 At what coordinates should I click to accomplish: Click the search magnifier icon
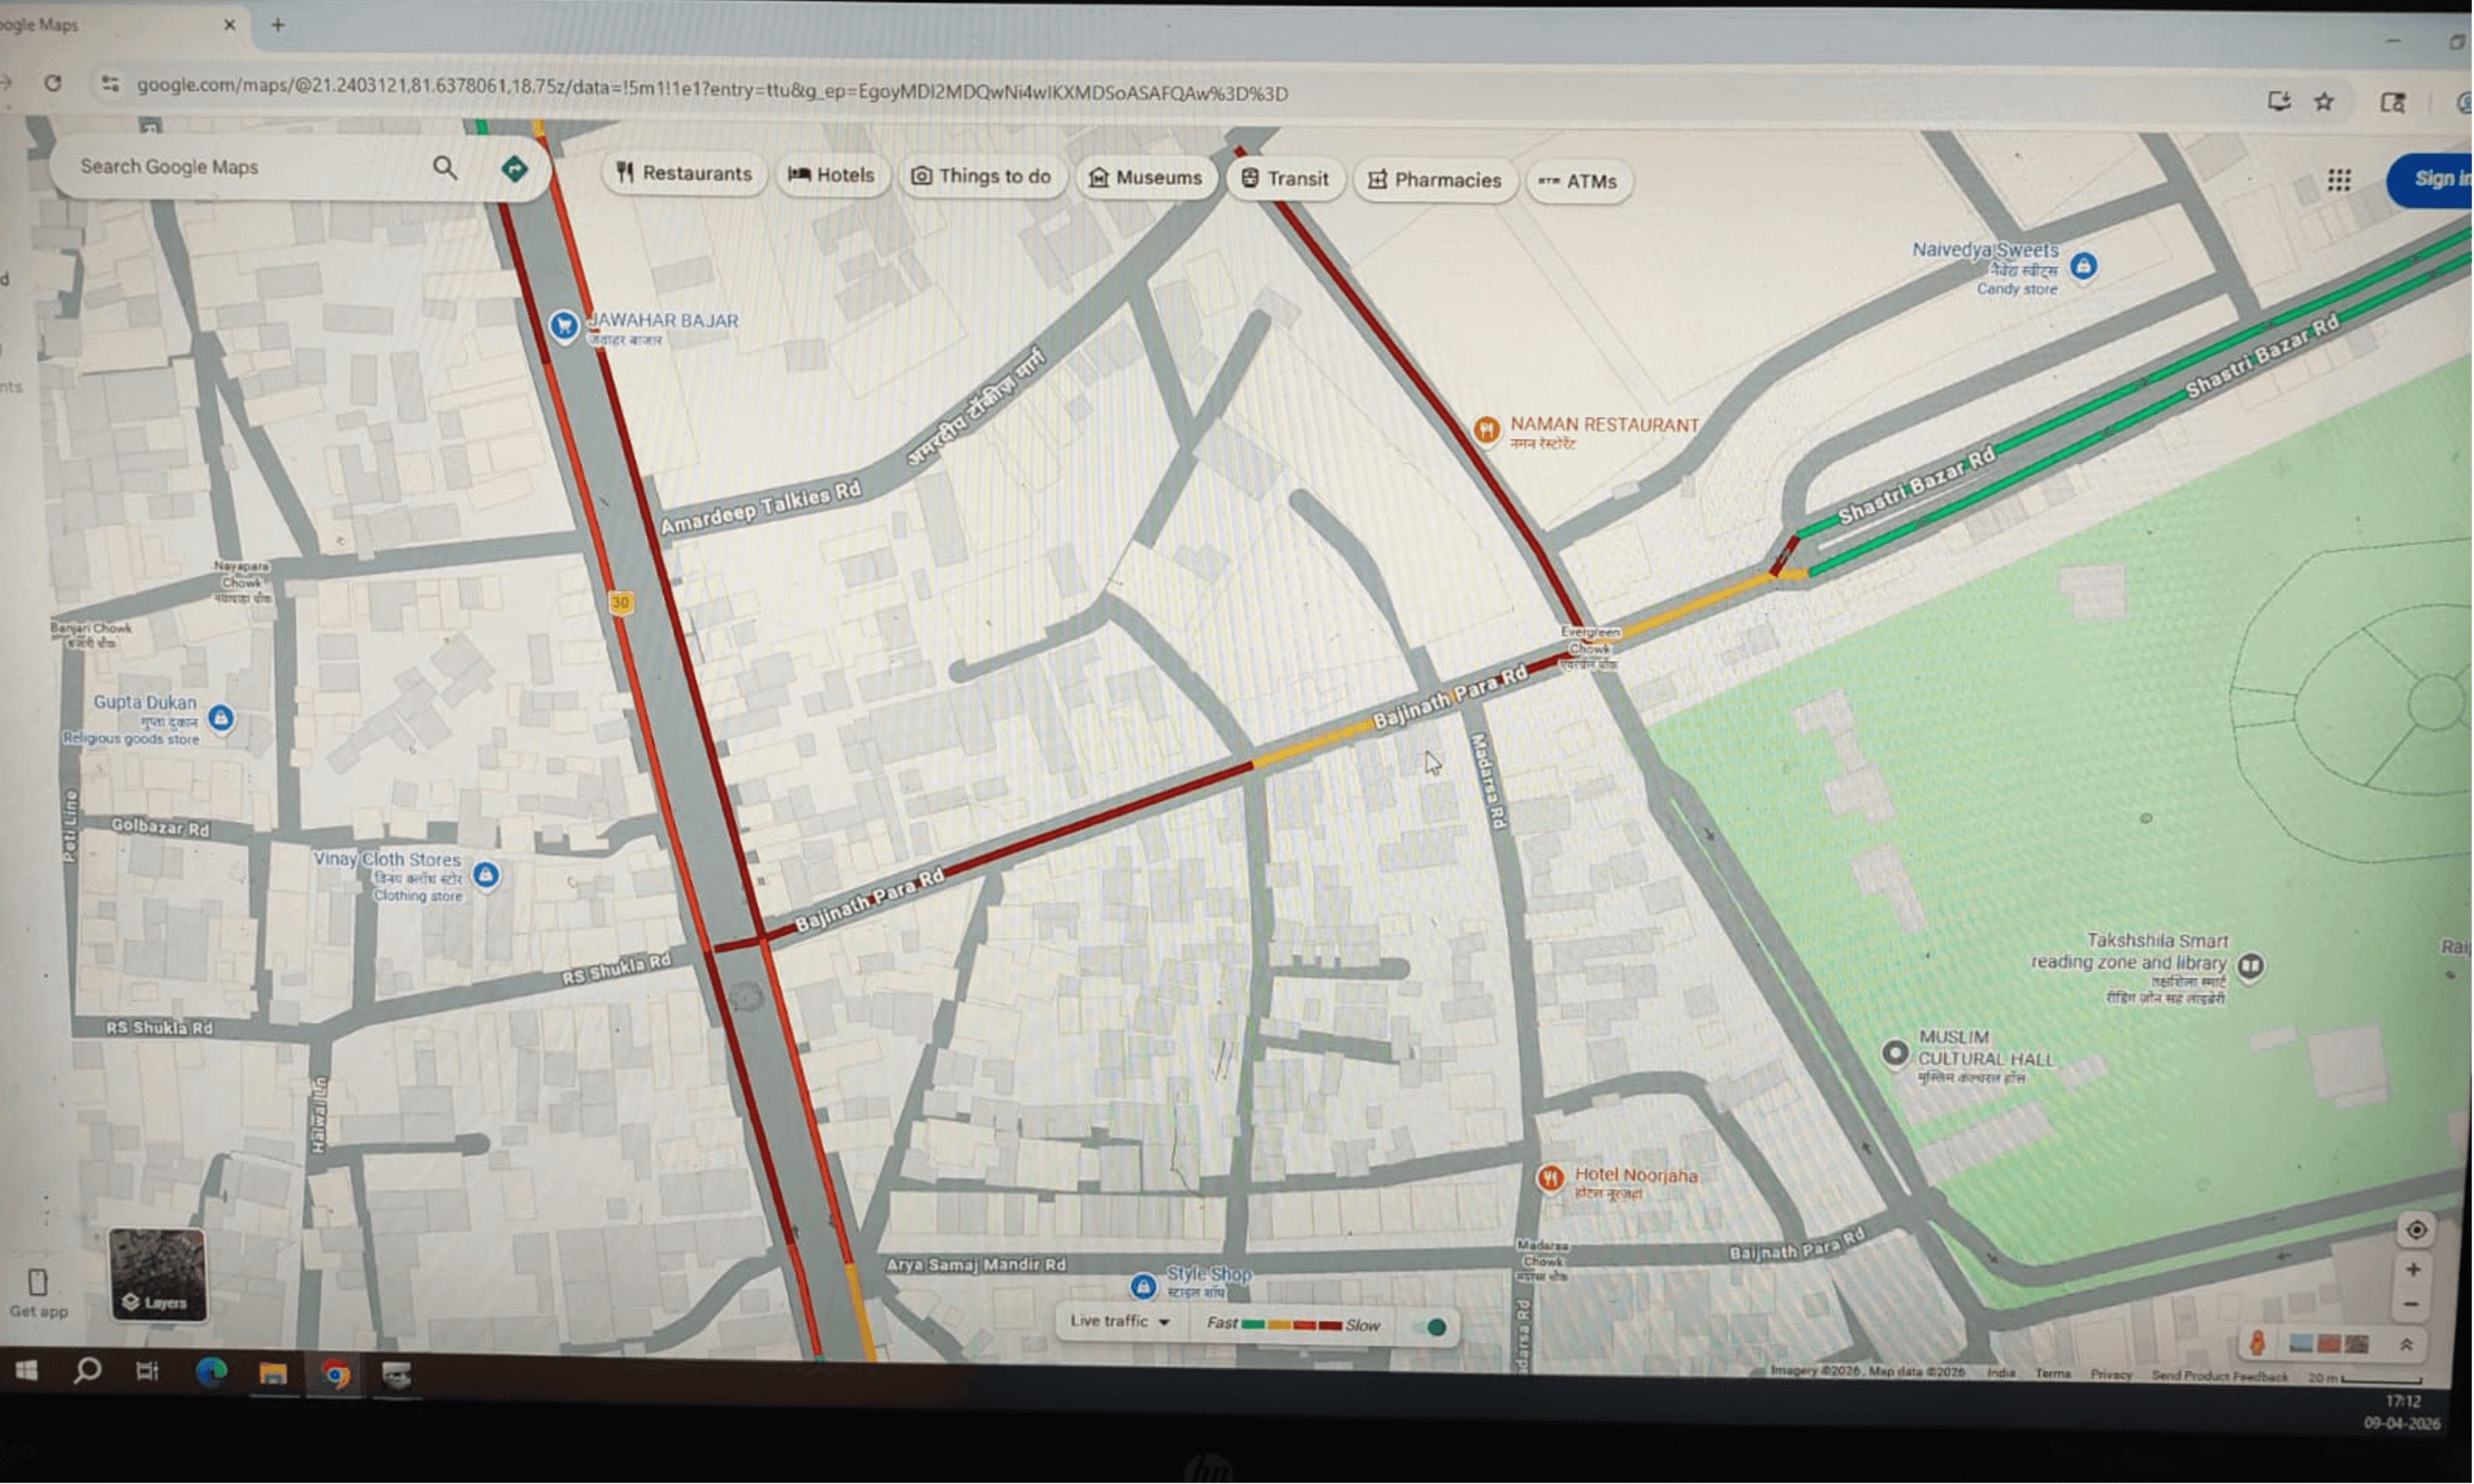(446, 168)
